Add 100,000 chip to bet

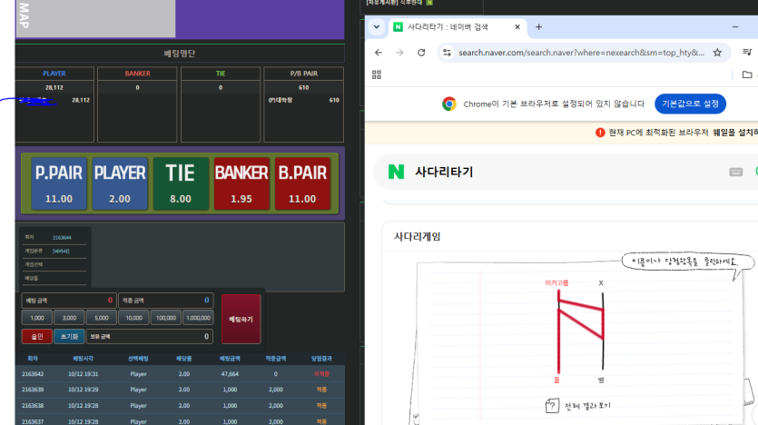click(x=166, y=318)
